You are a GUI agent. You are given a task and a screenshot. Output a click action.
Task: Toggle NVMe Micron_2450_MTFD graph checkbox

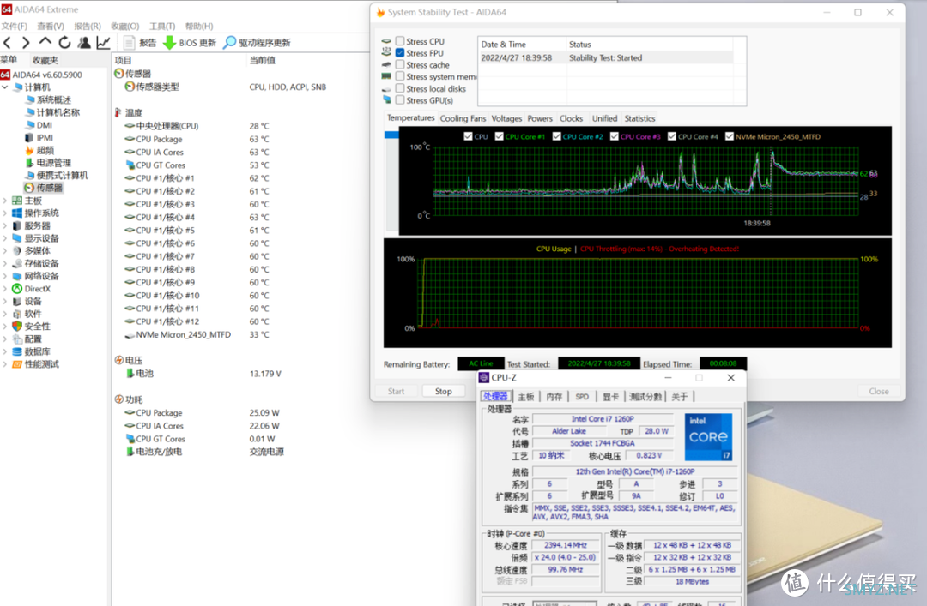[x=730, y=136]
